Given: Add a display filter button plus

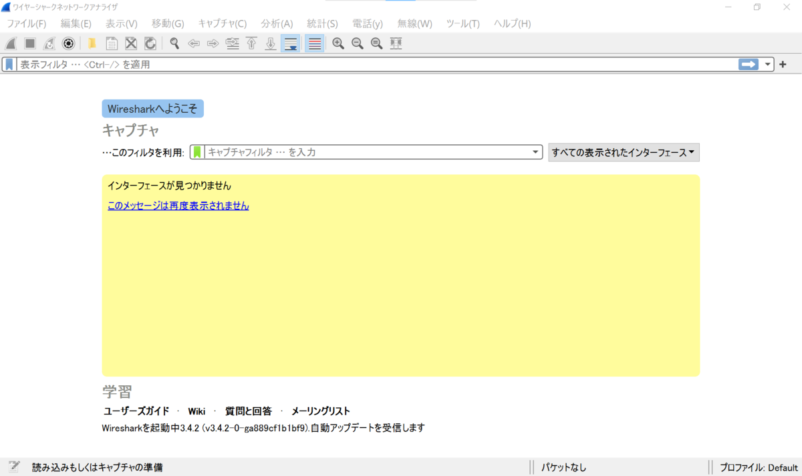Looking at the screenshot, I should [783, 64].
